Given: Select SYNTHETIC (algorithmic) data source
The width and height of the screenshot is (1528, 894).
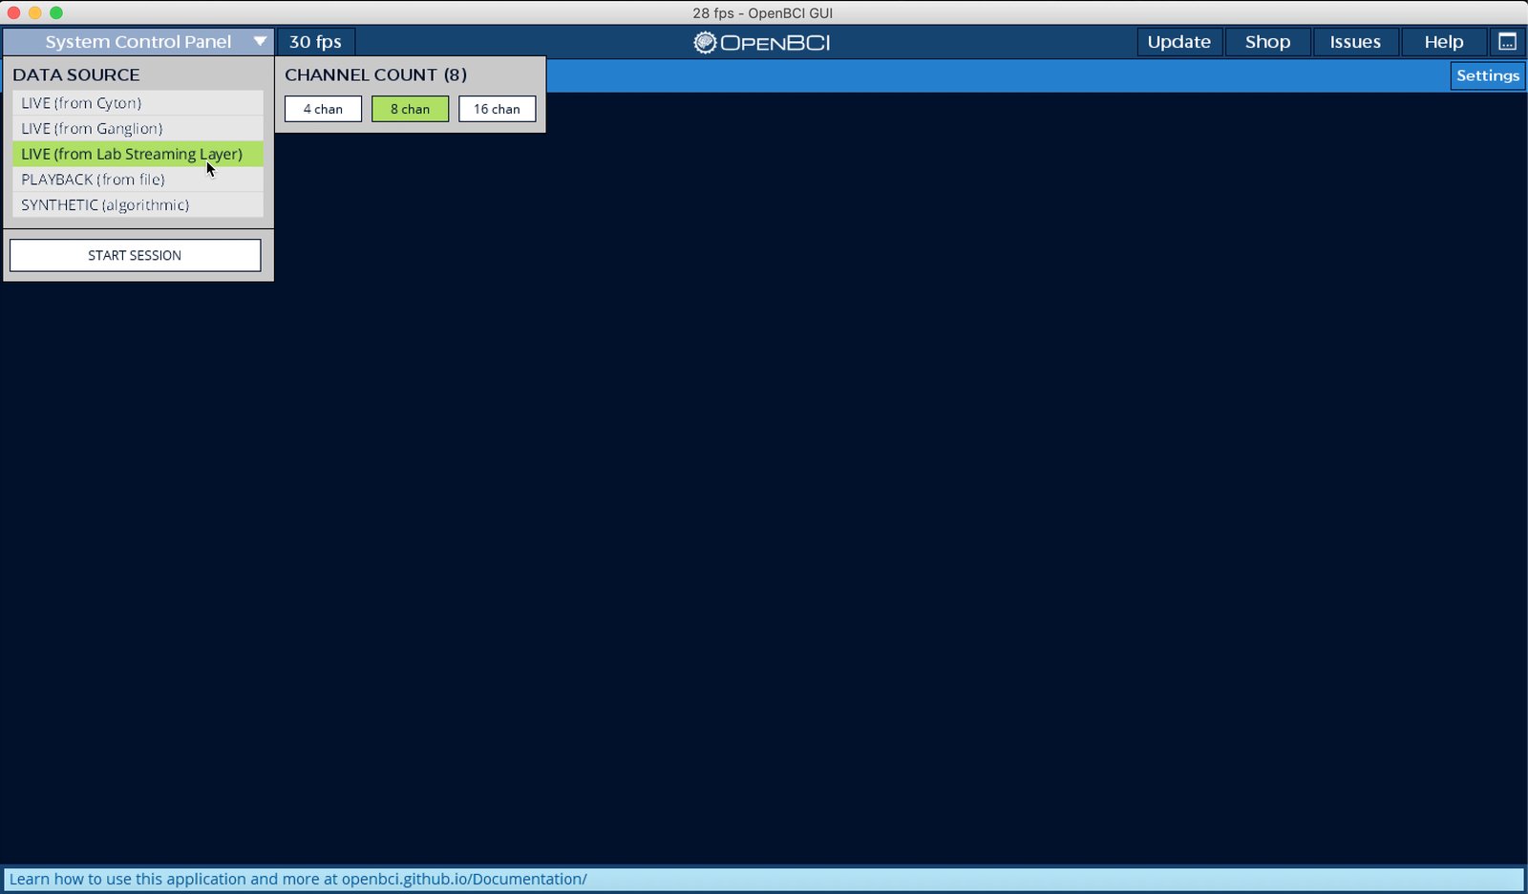Looking at the screenshot, I should coord(138,205).
